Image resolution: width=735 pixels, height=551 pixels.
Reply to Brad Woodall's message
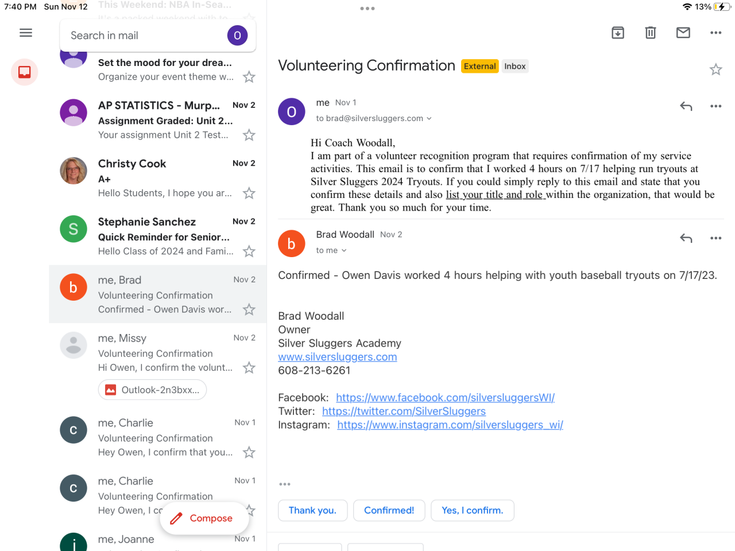coord(686,238)
